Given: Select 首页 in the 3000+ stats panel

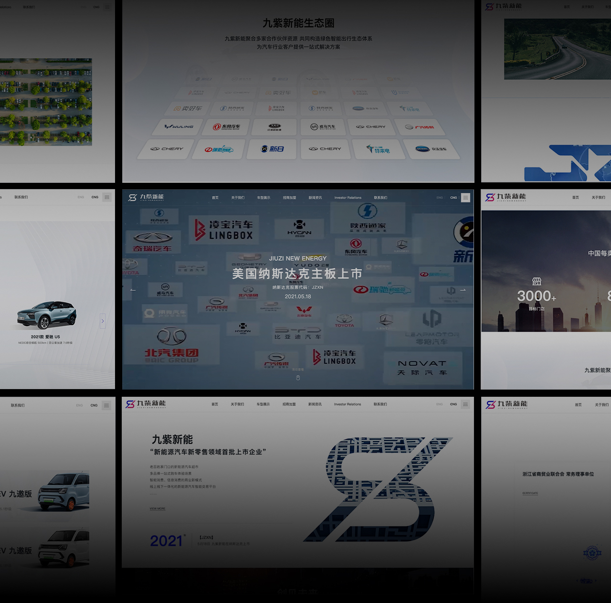Looking at the screenshot, I should 576,198.
